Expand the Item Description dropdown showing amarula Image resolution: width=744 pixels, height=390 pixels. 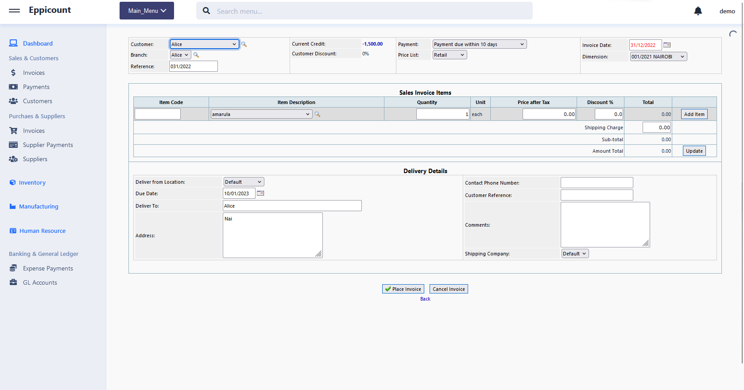point(261,114)
